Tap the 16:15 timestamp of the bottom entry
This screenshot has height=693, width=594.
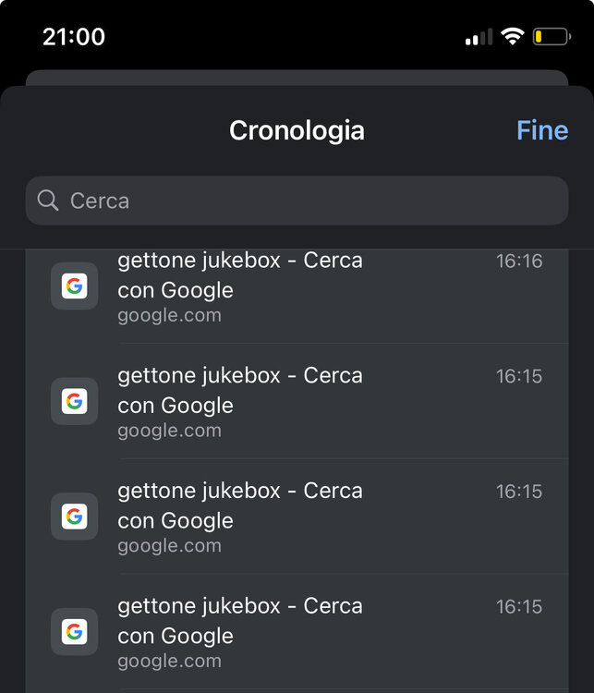[519, 607]
